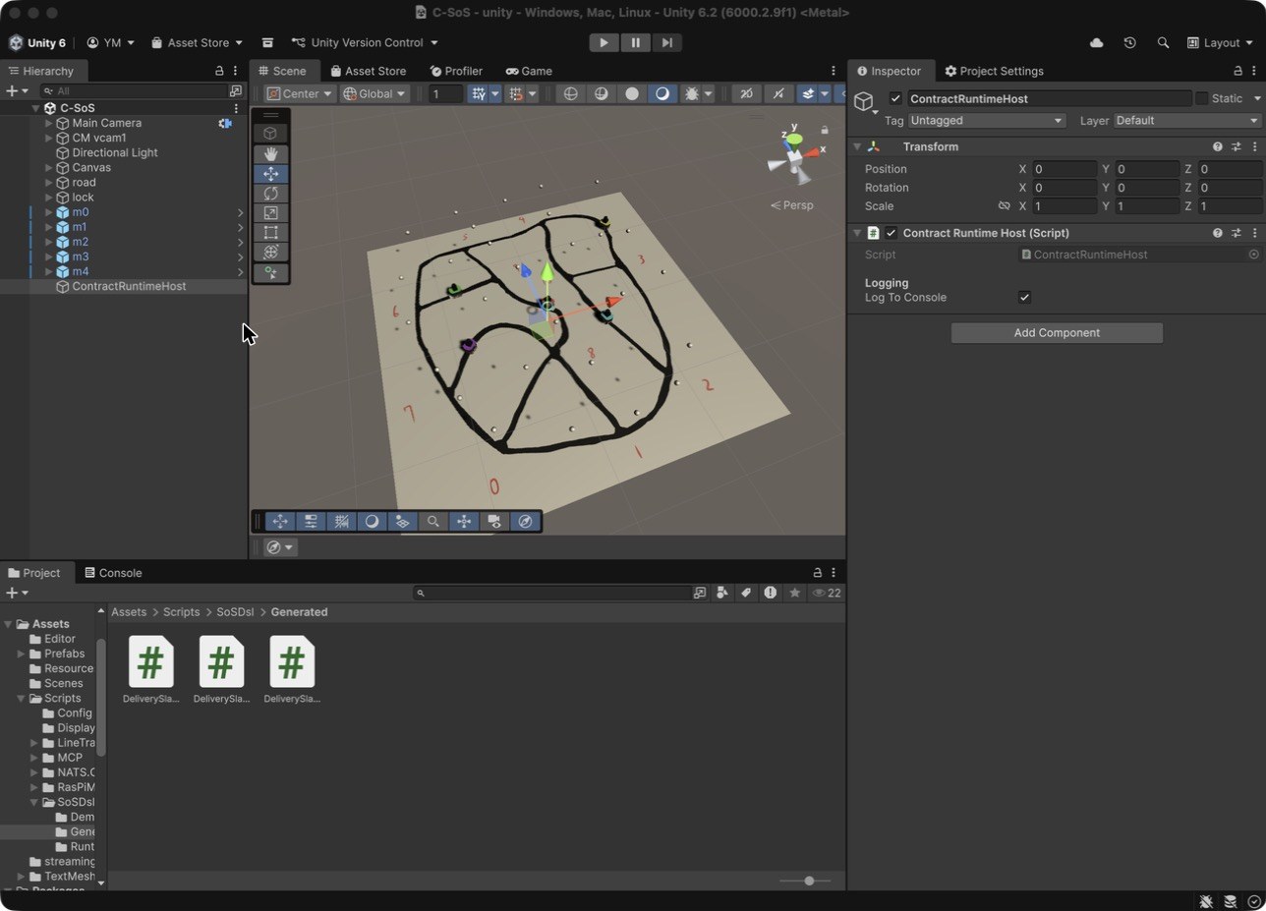
Task: Toggle Hierarchy panel lock
Action: pyautogui.click(x=219, y=71)
